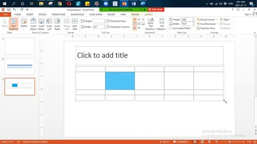Toggle View Gridlines for the table

pyautogui.click(x=13, y=24)
